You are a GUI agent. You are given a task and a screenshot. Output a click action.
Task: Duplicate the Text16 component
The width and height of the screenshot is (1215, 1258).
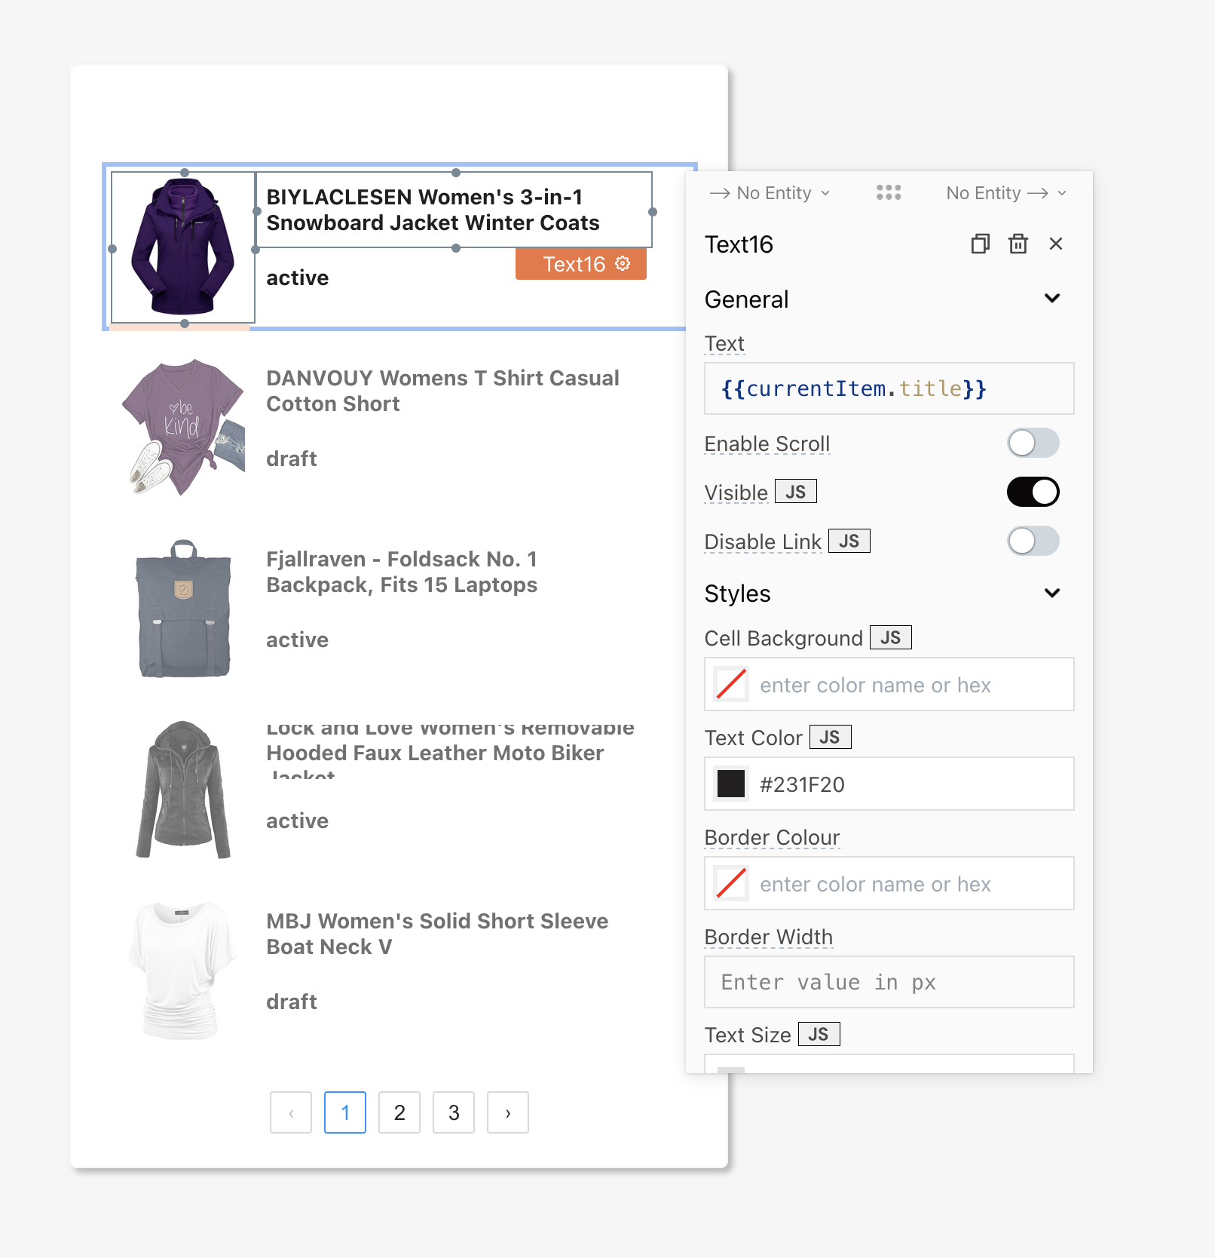click(979, 244)
